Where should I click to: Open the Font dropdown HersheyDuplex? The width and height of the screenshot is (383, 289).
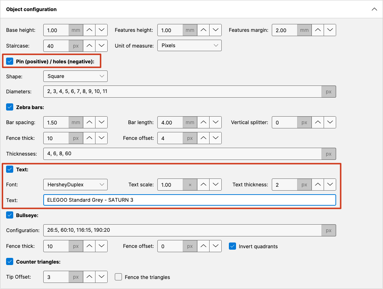(75, 185)
